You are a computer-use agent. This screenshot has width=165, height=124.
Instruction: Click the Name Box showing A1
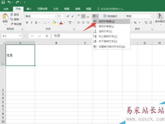tap(12, 36)
